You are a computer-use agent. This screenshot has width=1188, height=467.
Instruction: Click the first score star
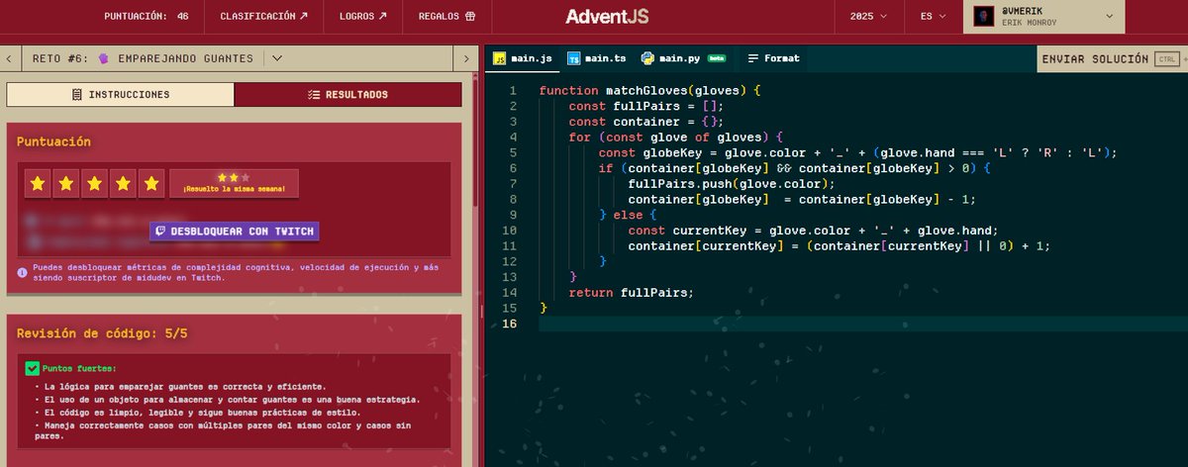38,184
